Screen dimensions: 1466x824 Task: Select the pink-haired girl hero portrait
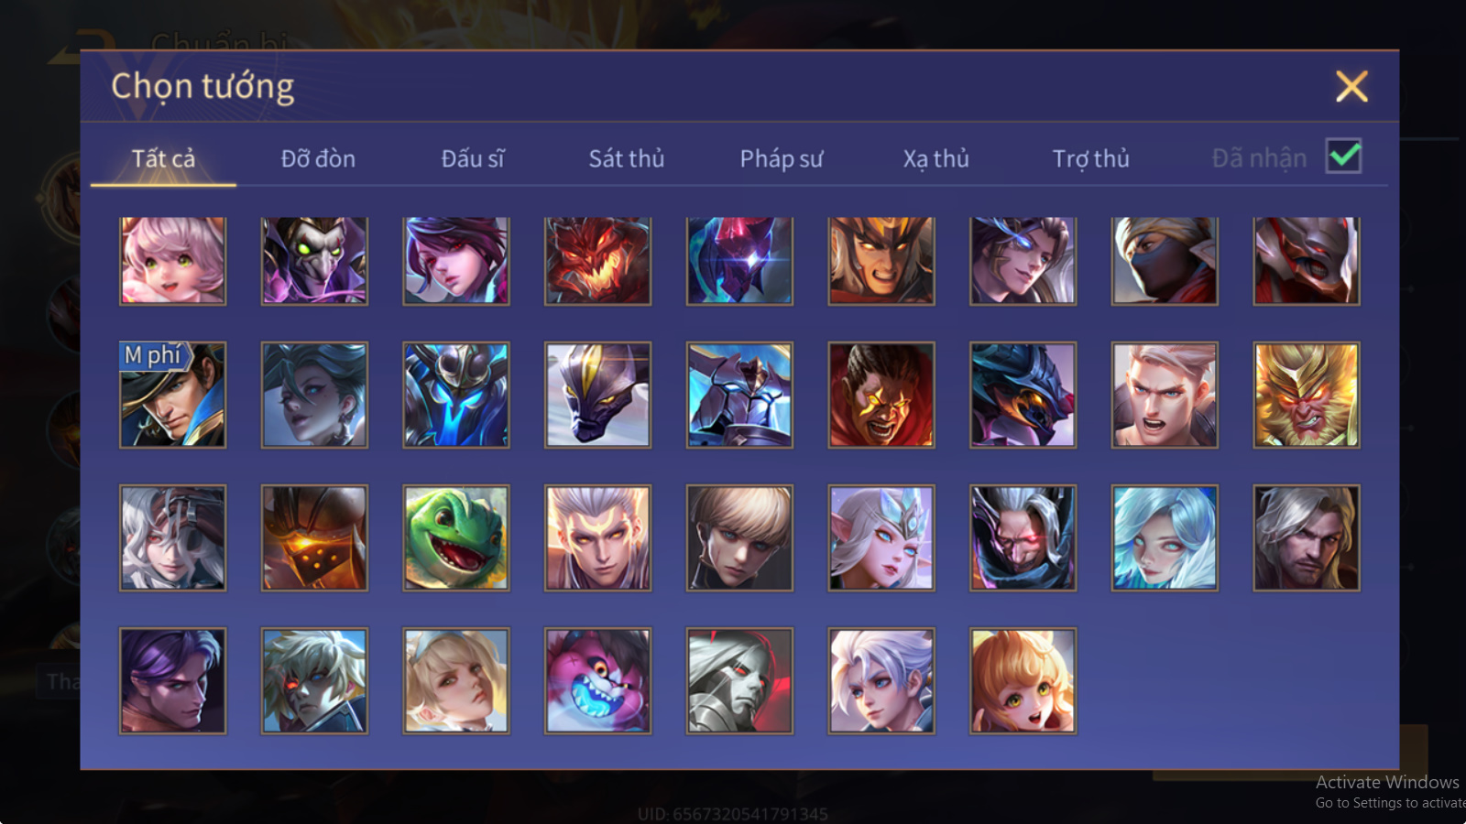pos(172,261)
